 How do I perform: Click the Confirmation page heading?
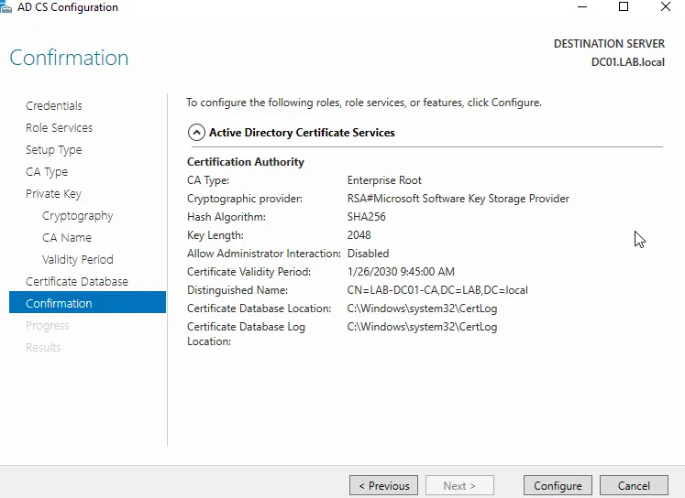click(69, 58)
